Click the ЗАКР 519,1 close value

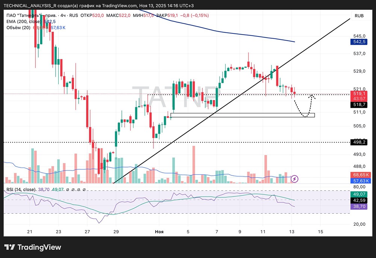[x=167, y=15]
